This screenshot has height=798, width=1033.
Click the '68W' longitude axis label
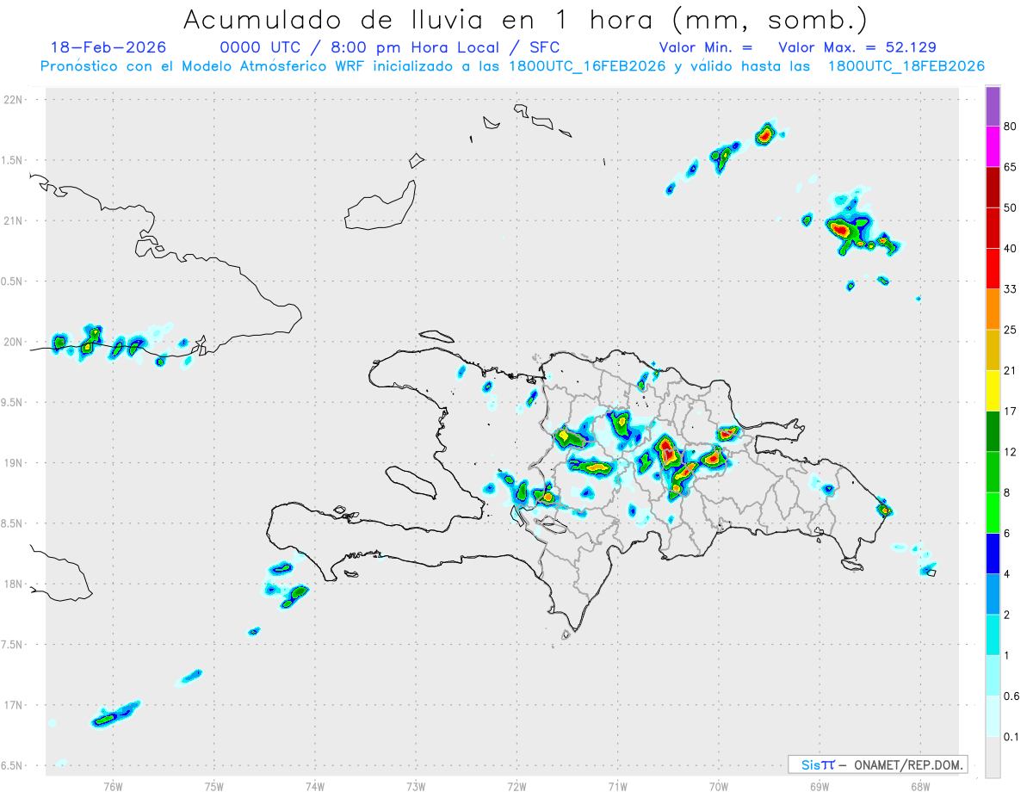point(920,786)
